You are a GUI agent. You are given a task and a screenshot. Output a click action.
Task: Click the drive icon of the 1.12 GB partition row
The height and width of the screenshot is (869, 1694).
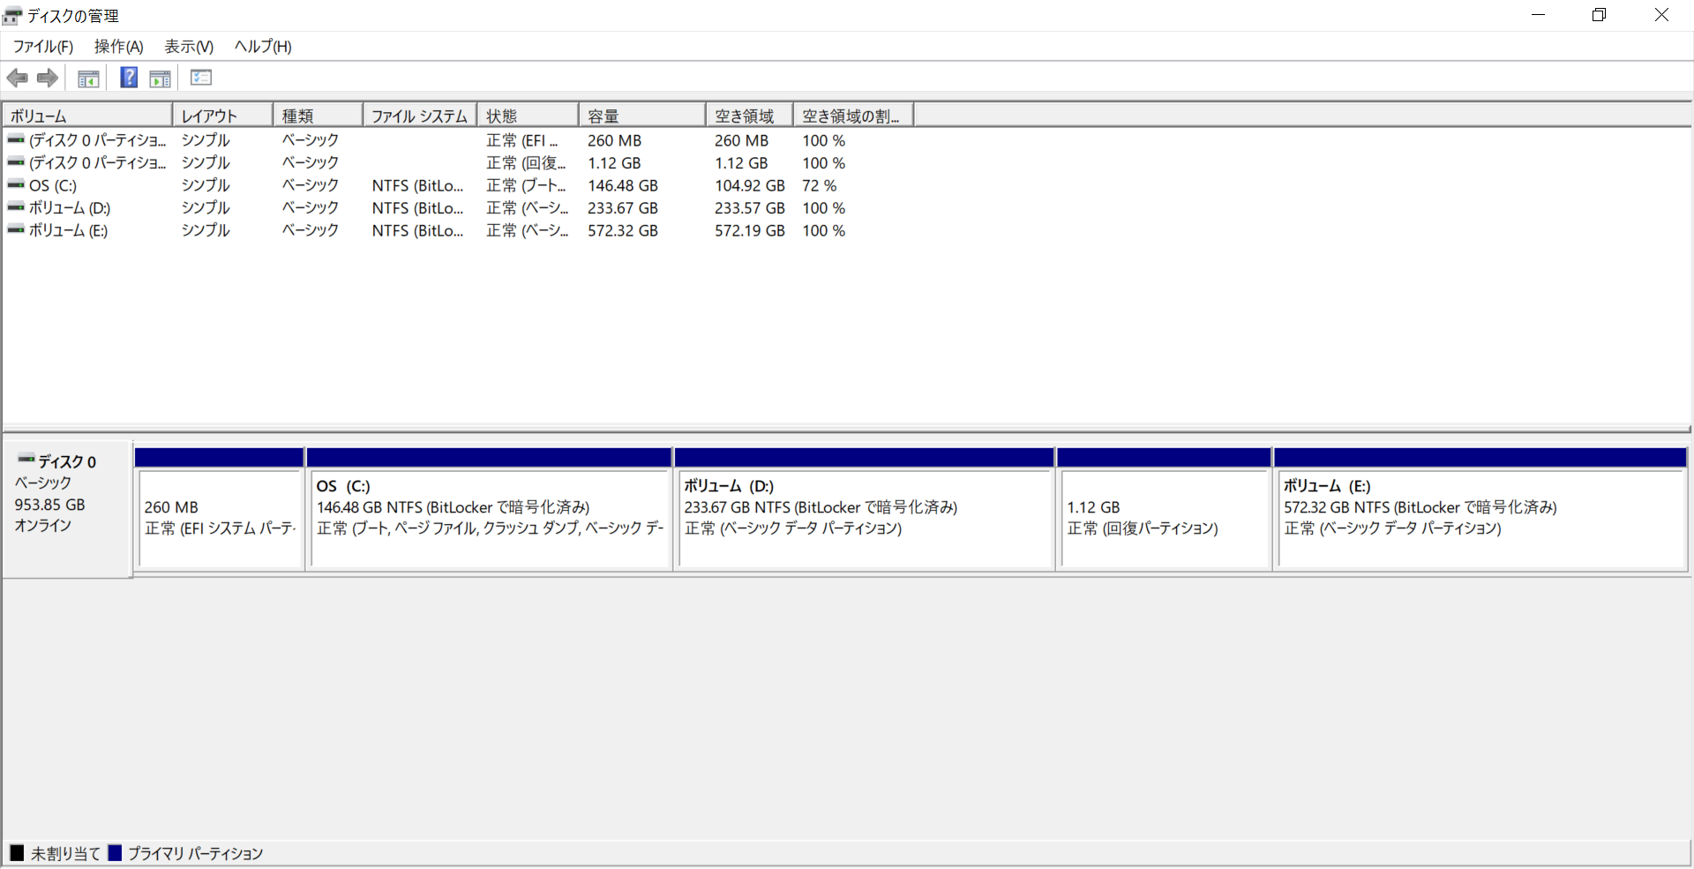coord(16,163)
